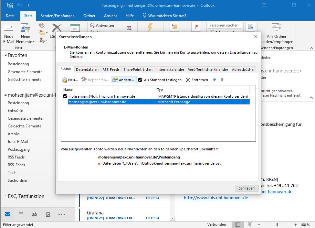Click the red follow-up flag icon
The width and height of the screenshot is (315, 228).
196,27
